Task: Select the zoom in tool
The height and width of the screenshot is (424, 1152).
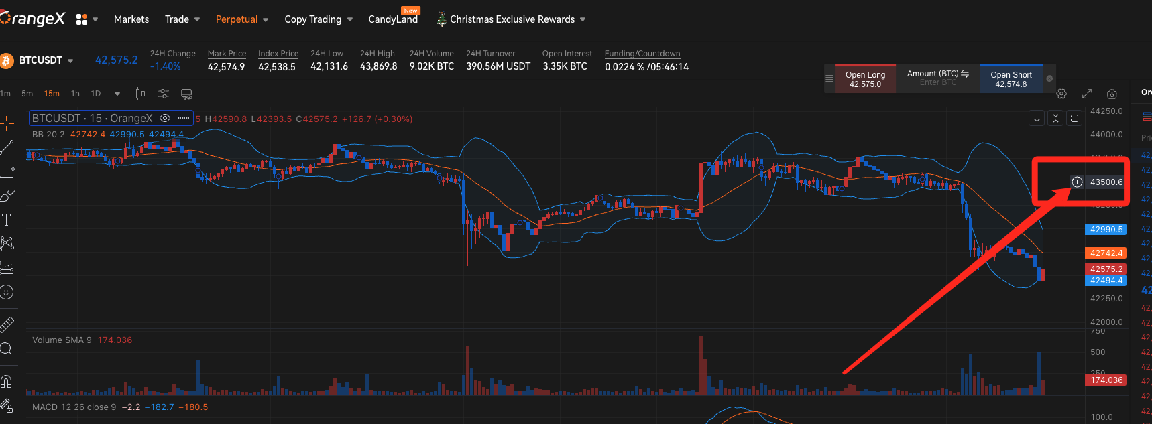Action: pos(7,348)
